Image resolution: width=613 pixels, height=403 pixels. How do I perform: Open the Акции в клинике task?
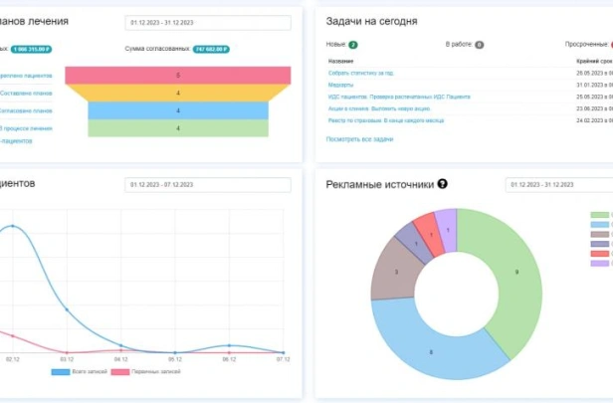click(x=372, y=108)
